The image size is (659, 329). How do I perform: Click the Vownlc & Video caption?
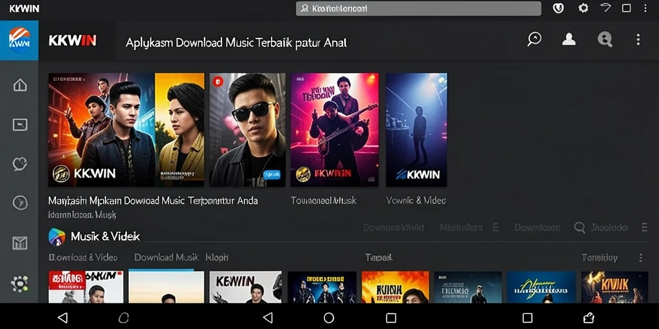[x=416, y=200]
